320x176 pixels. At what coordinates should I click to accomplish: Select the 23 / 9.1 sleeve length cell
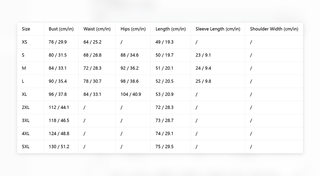click(x=203, y=55)
